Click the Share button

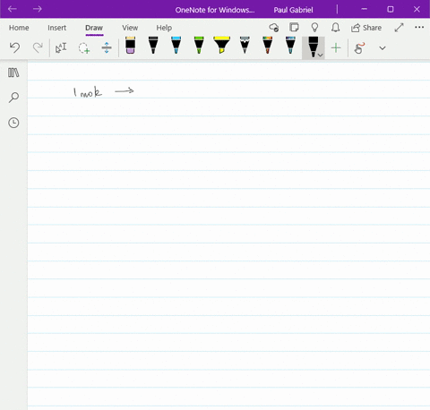(x=366, y=28)
